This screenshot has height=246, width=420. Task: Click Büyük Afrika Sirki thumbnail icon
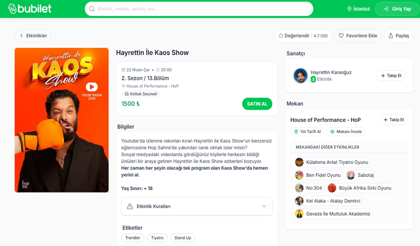coord(332,188)
